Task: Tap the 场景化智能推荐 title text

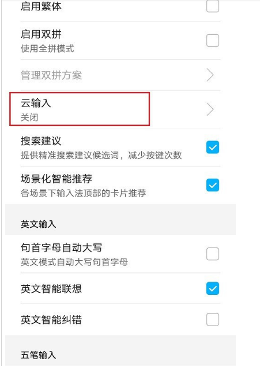Action: (x=56, y=179)
